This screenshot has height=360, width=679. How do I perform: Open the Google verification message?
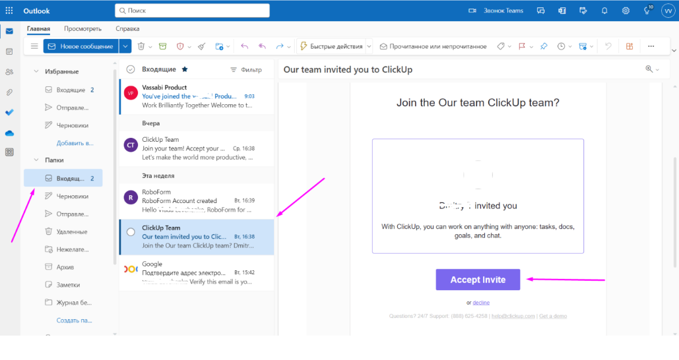(197, 272)
